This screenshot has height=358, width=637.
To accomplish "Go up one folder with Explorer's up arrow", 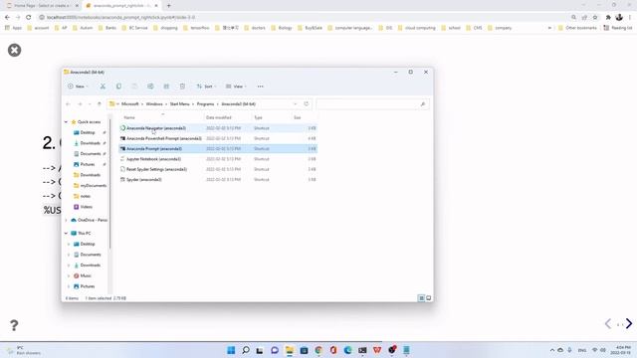I will point(100,104).
